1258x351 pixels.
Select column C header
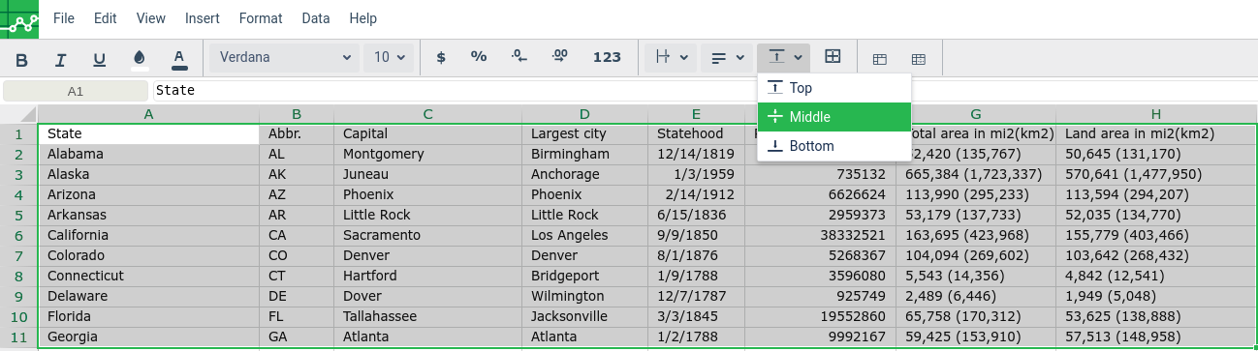(x=427, y=114)
